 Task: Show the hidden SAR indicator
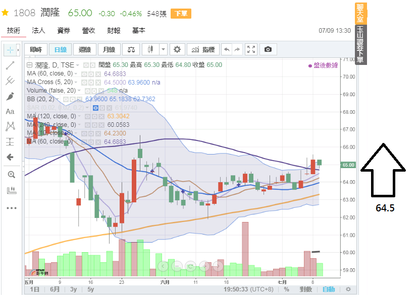(96, 108)
